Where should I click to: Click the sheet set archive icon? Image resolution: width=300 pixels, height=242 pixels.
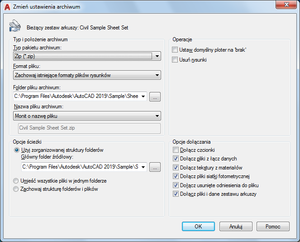pos(15,25)
